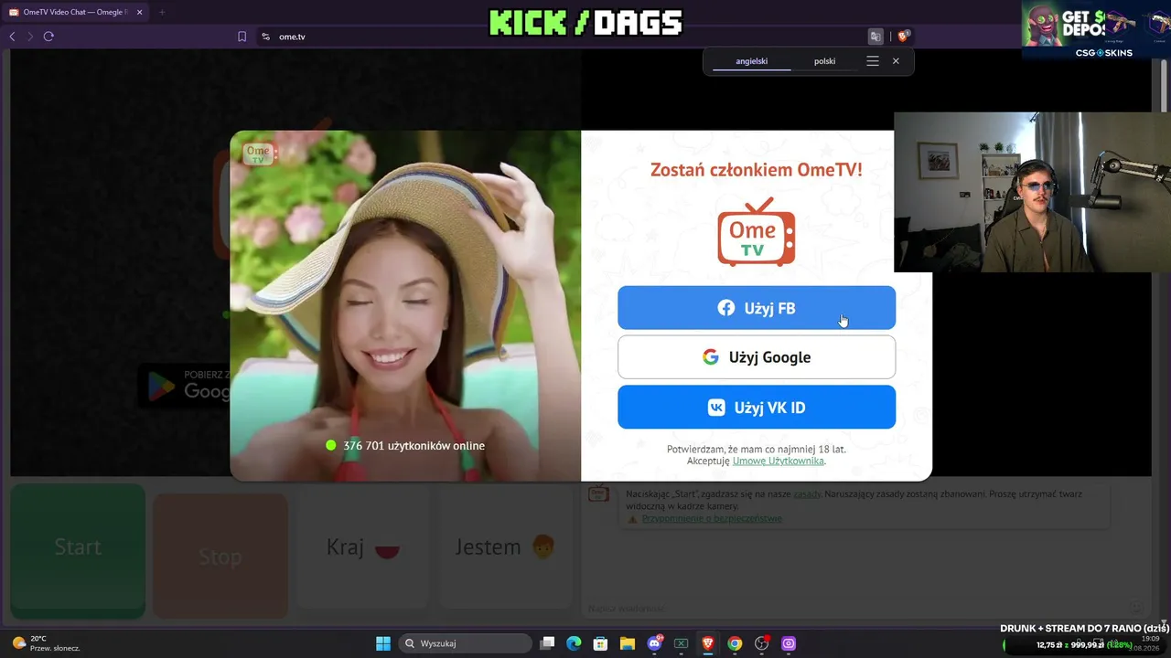The image size is (1171, 658).
Task: Bookmark this page with the bookmark icon
Action: click(242, 37)
